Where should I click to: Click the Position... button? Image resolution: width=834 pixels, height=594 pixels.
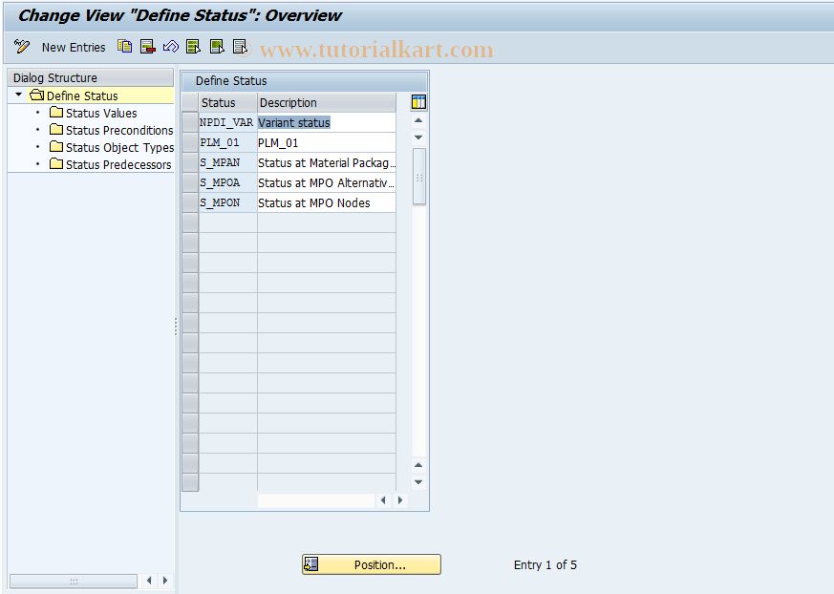[372, 564]
